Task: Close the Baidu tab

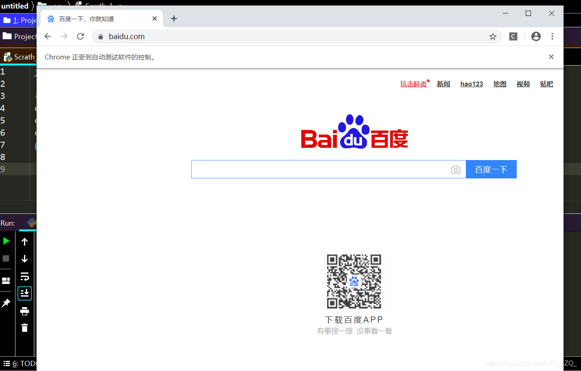Action: [155, 19]
